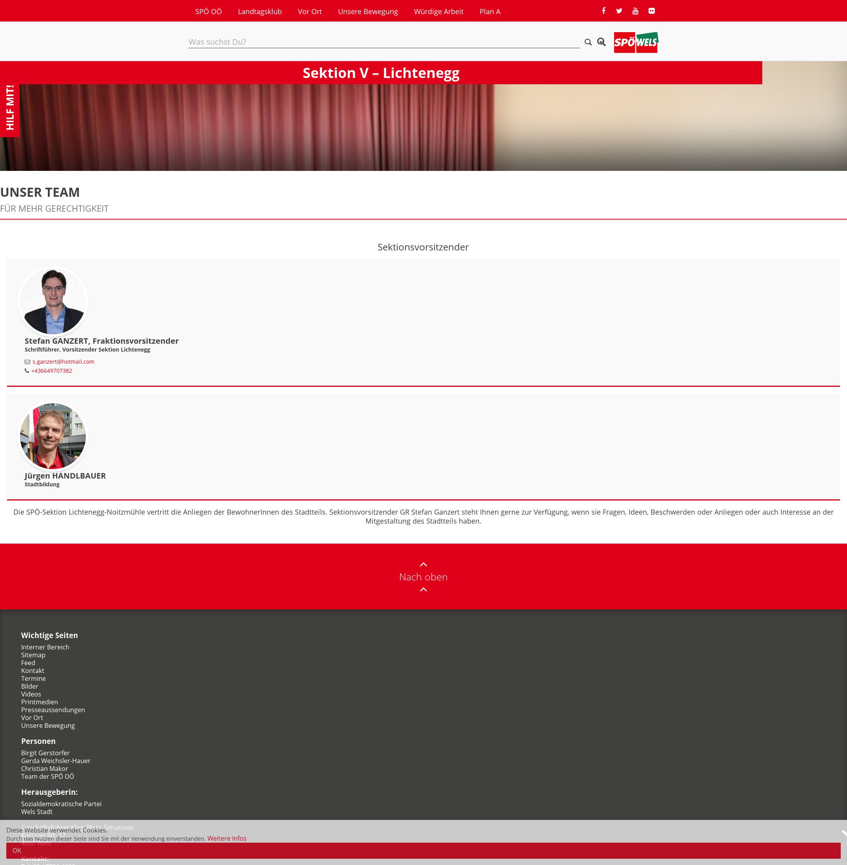Click the Jürgen HANDLBAUER name heading
Image resolution: width=847 pixels, height=865 pixels.
tap(65, 475)
